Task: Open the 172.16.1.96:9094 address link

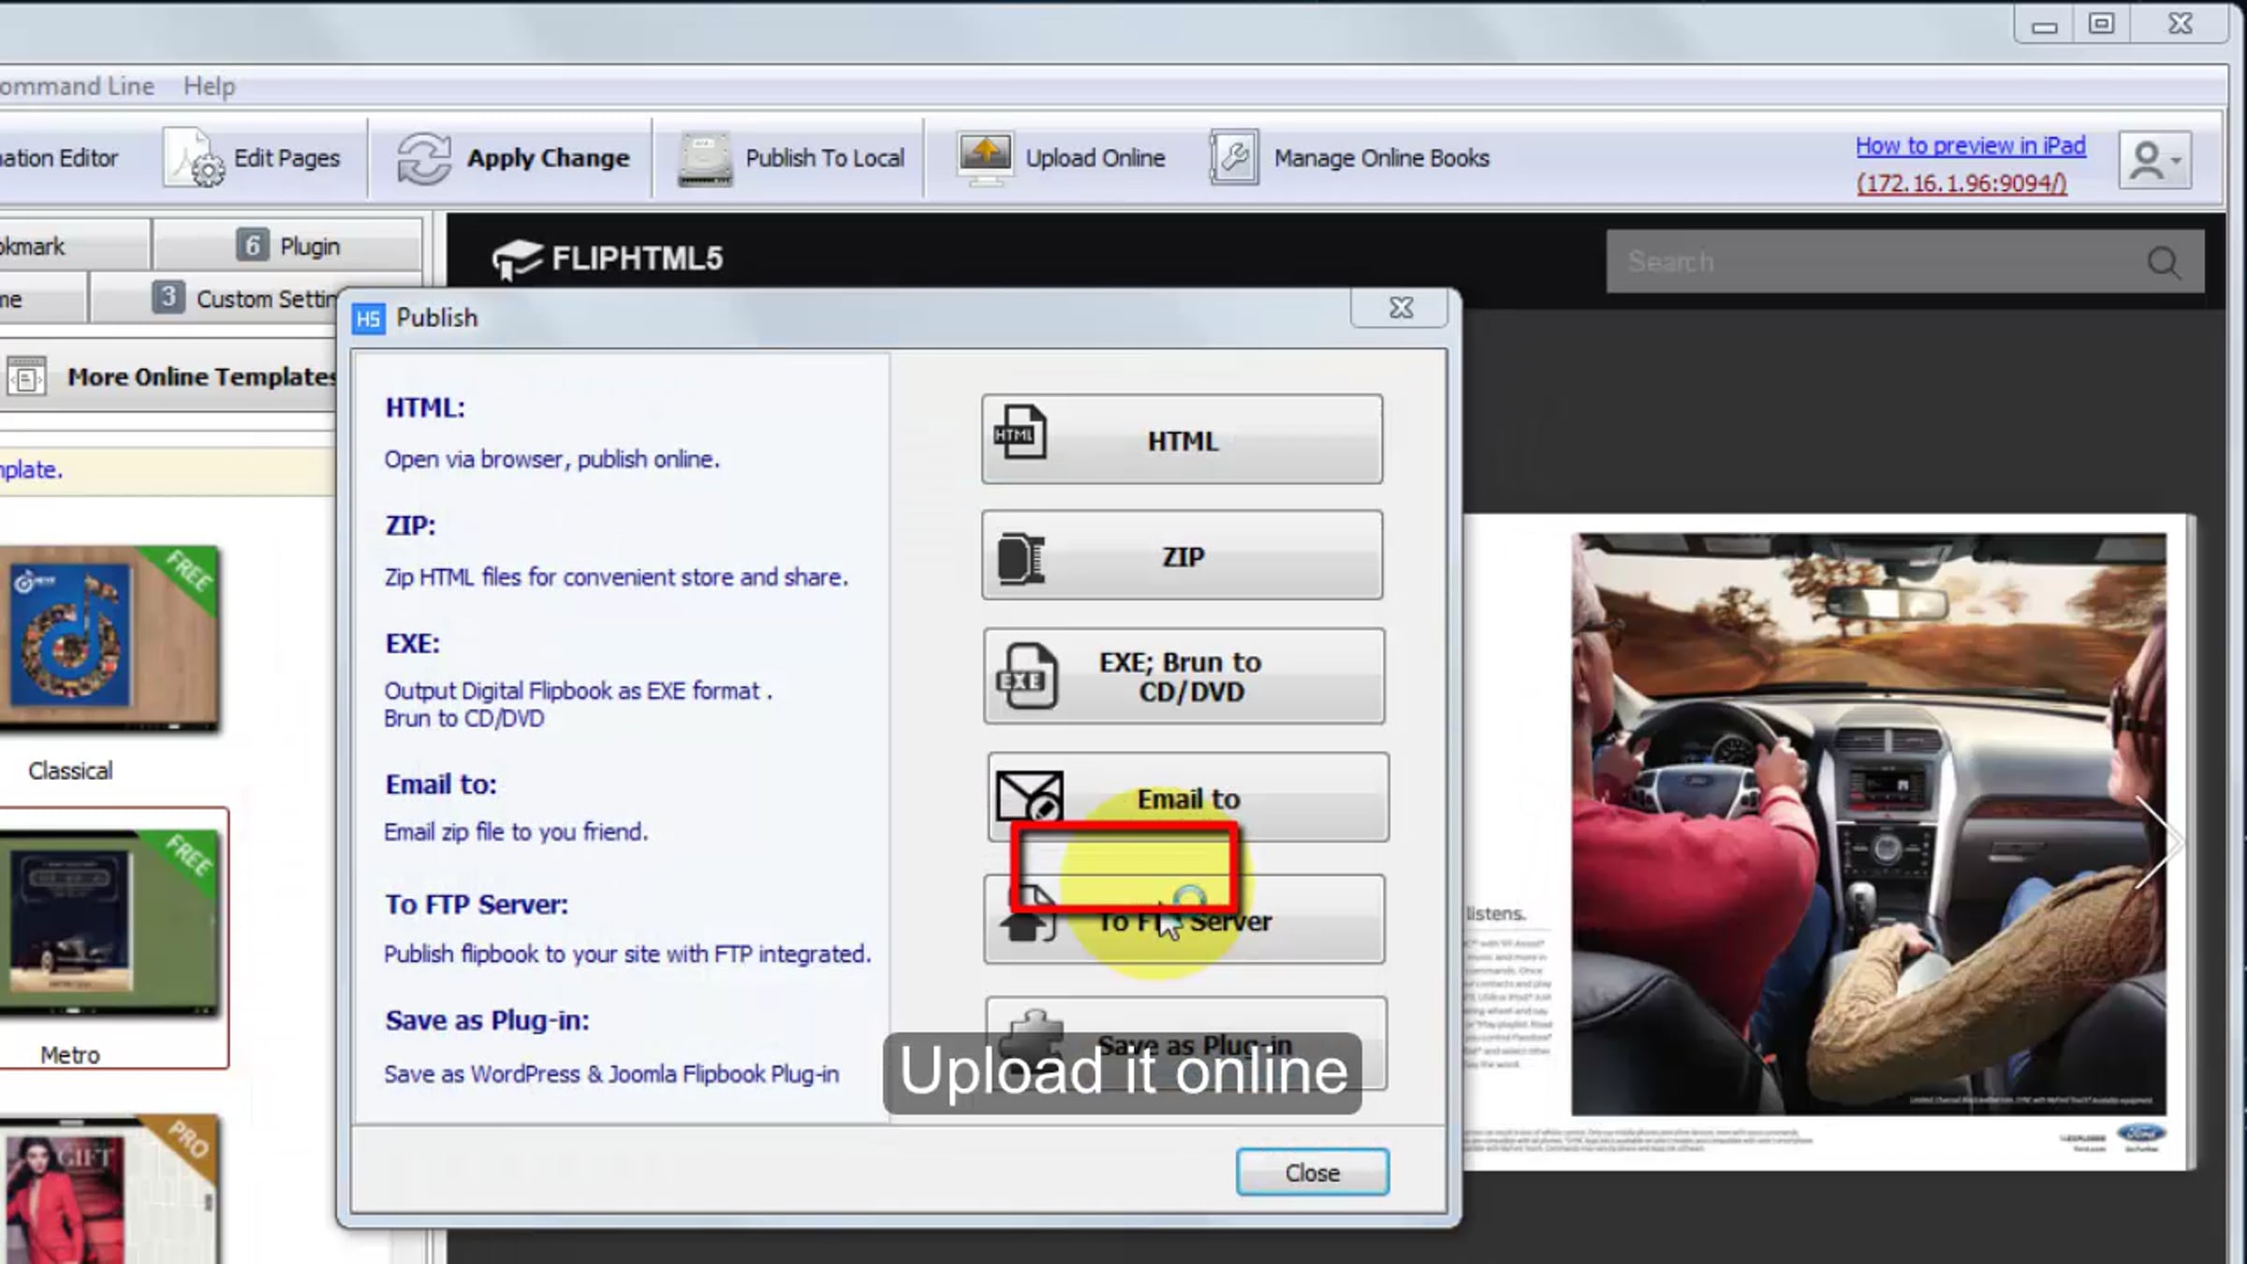Action: point(1961,184)
